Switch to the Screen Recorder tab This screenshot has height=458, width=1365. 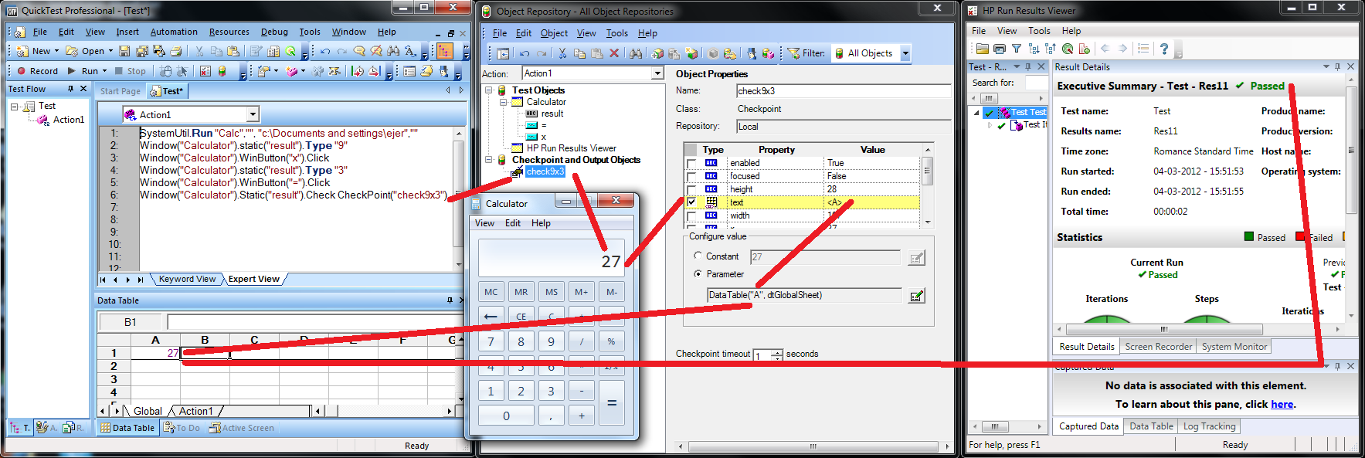tap(1158, 347)
